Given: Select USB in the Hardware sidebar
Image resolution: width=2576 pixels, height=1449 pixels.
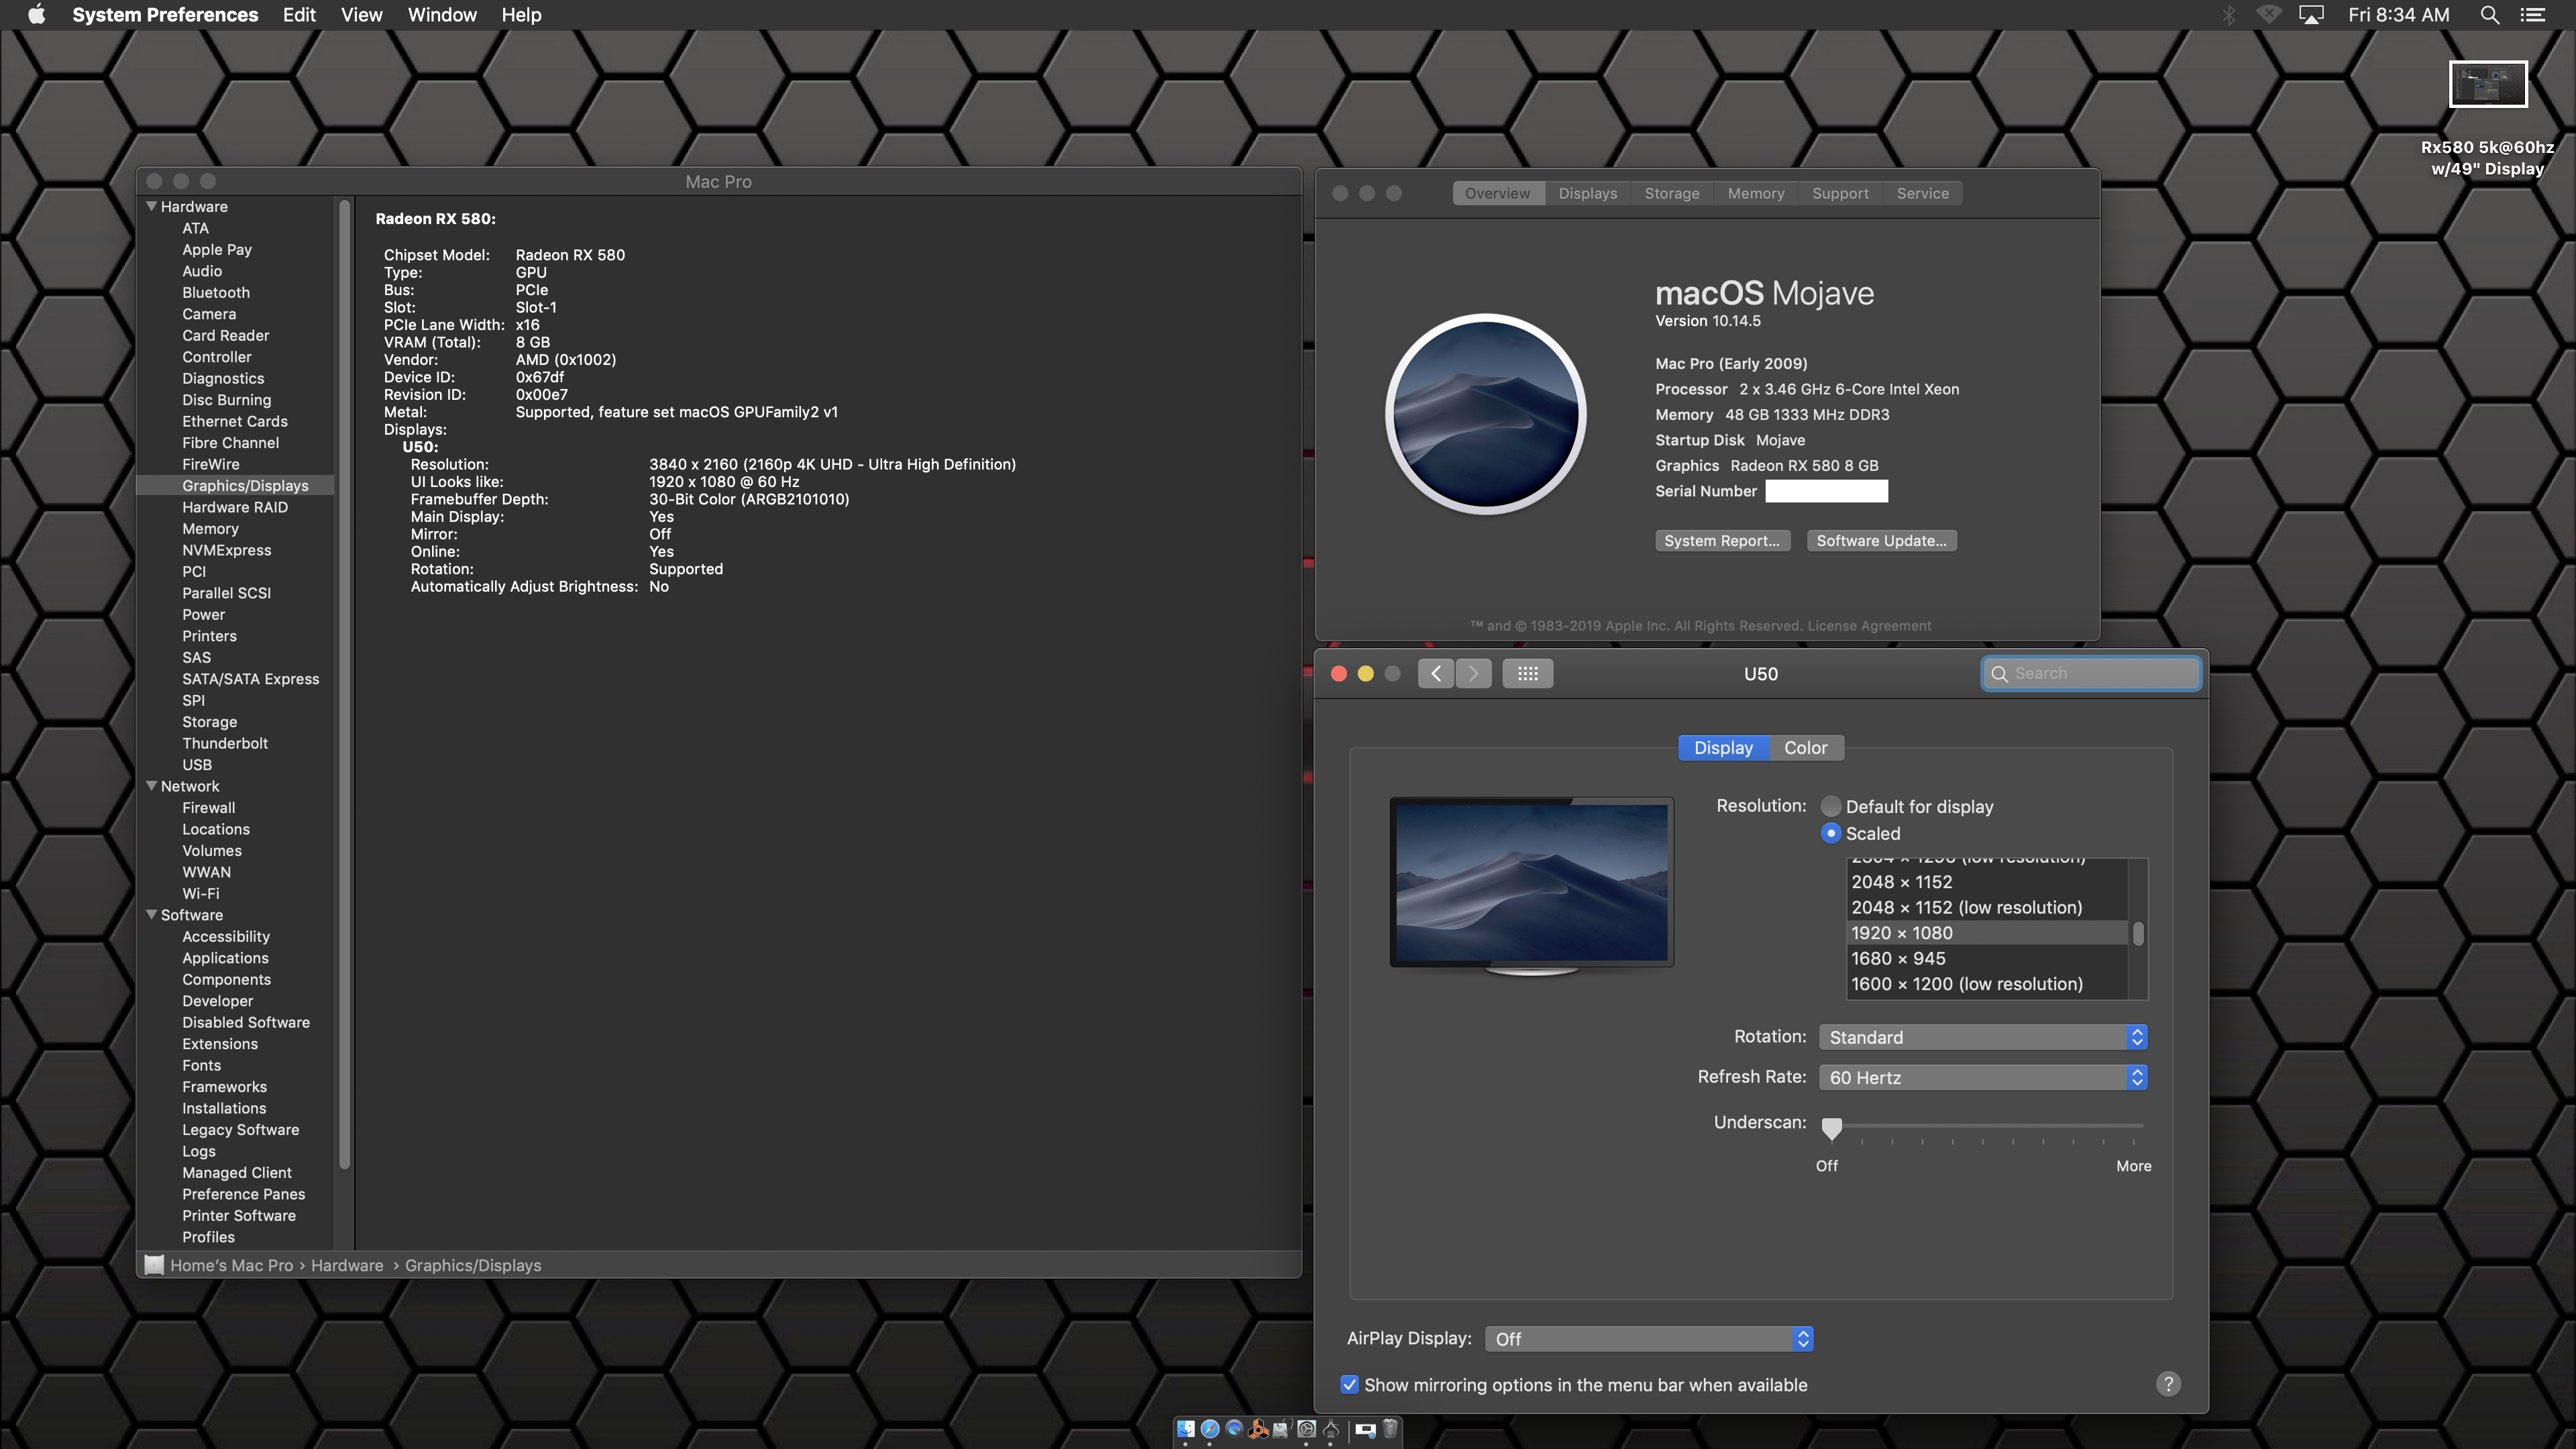Looking at the screenshot, I should 197,765.
